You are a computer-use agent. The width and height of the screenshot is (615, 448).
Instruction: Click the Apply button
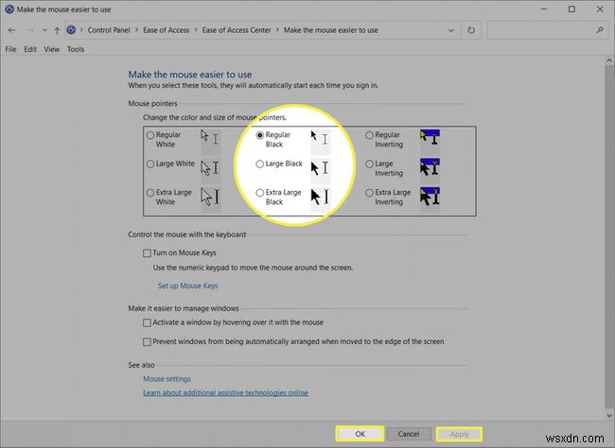pos(459,434)
